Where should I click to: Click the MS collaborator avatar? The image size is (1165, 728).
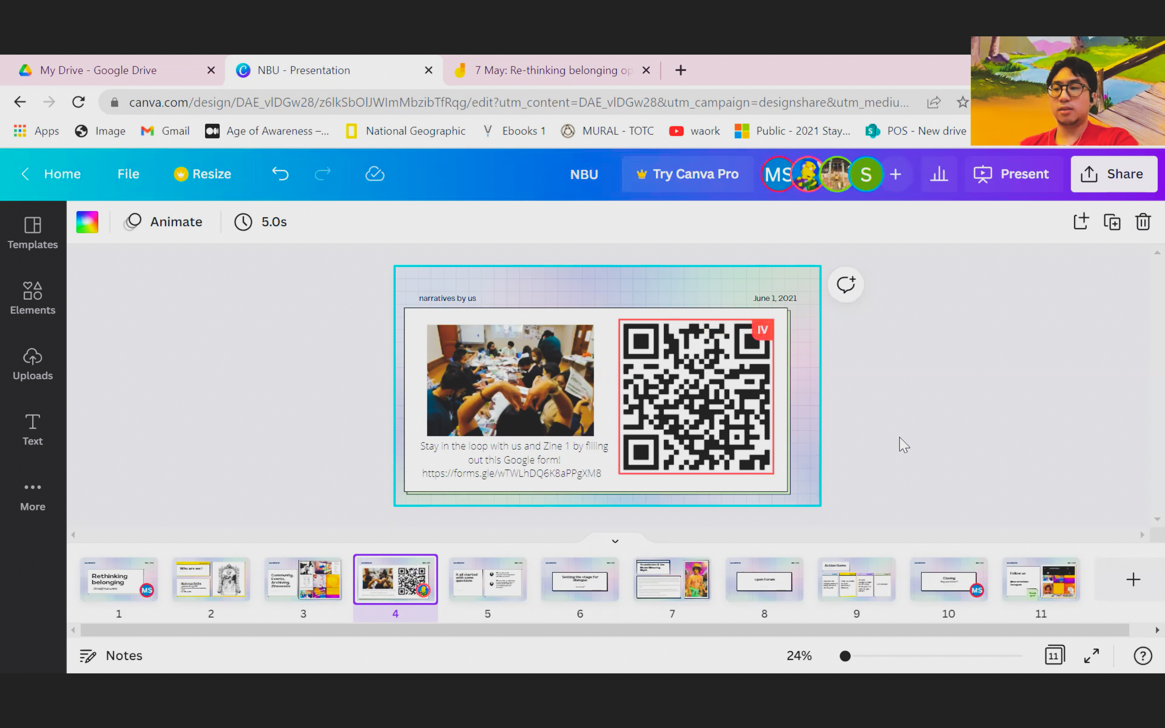click(777, 174)
